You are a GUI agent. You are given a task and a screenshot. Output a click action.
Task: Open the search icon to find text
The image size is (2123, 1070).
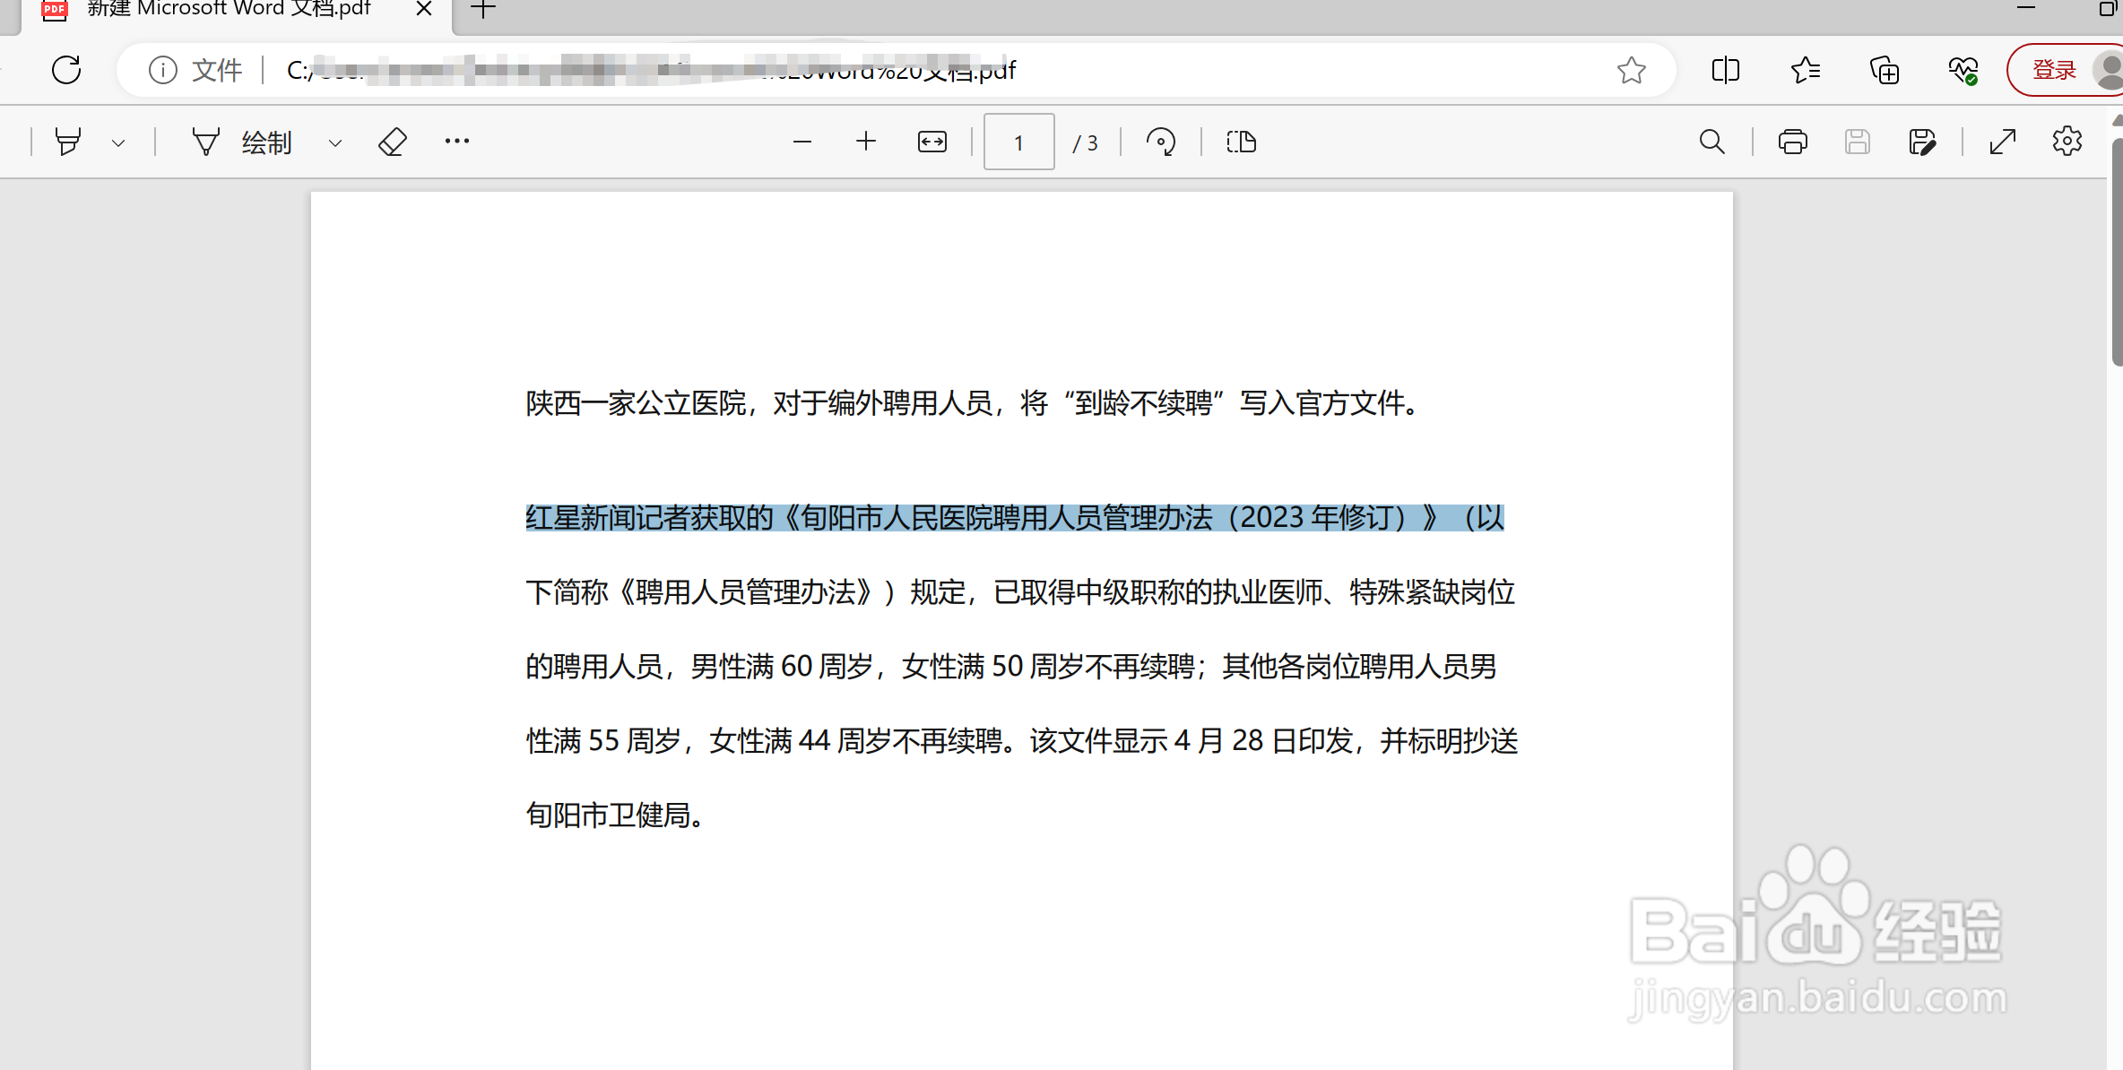pyautogui.click(x=1713, y=141)
